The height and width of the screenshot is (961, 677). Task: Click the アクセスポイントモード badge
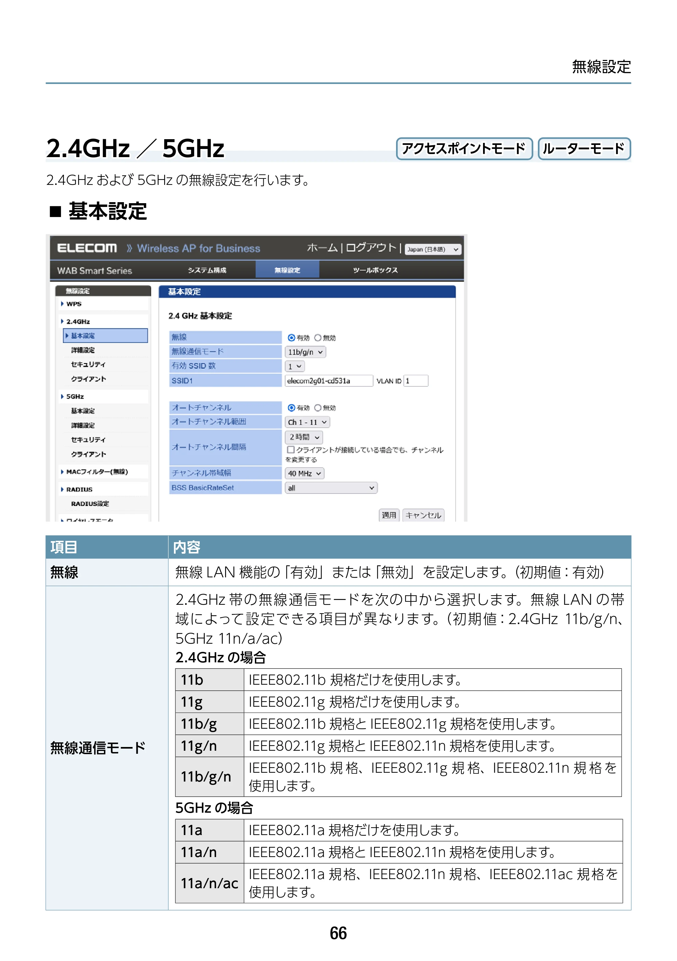tap(464, 149)
